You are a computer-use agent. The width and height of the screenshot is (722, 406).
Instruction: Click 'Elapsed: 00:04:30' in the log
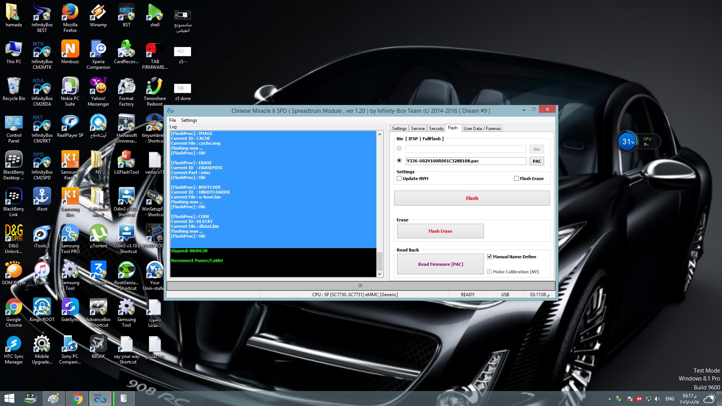[x=189, y=251]
